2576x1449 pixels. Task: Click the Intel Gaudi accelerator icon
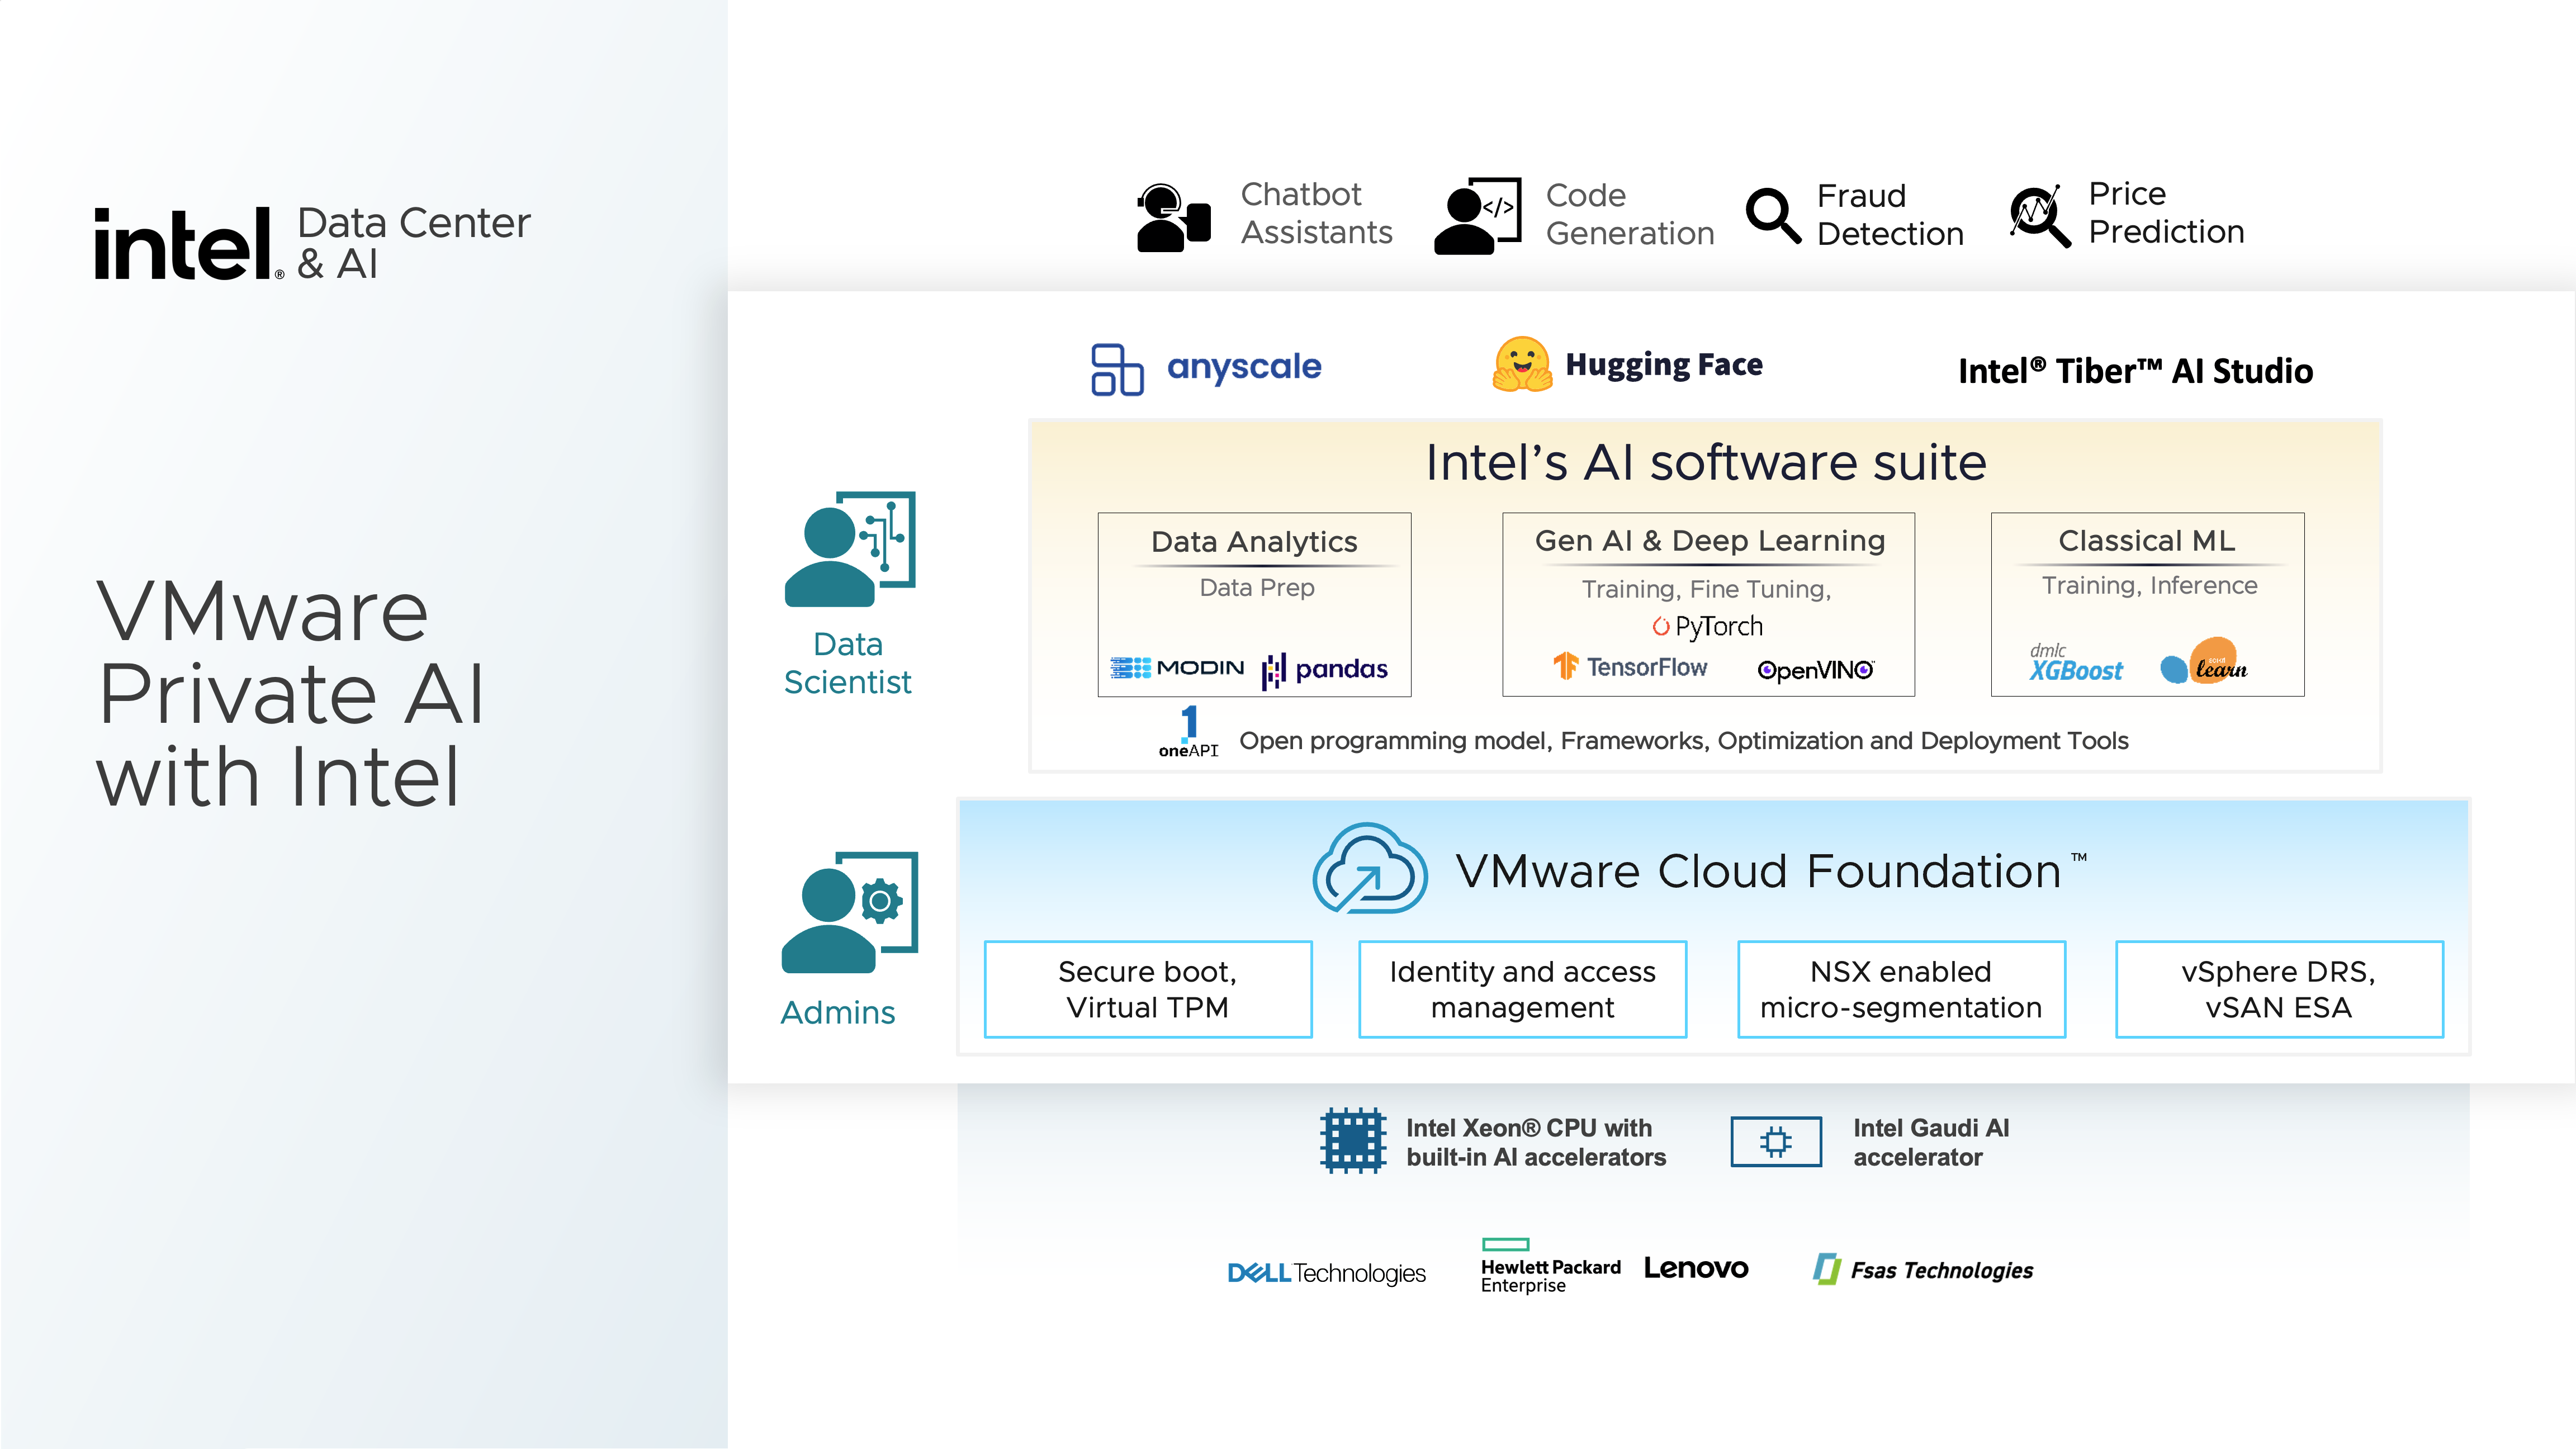[1776, 1141]
